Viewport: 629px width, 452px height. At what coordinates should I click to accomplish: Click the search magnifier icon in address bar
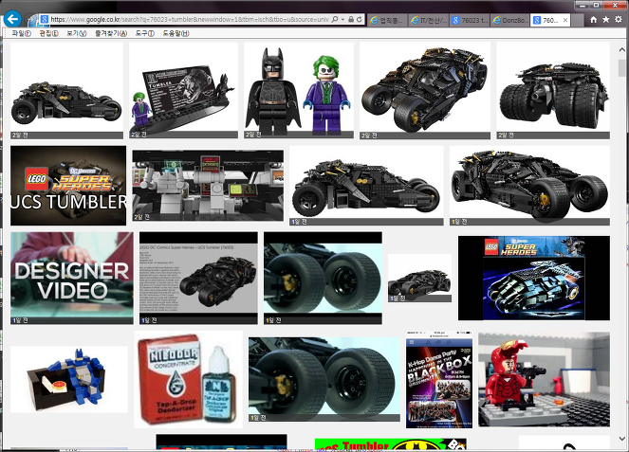pos(335,19)
